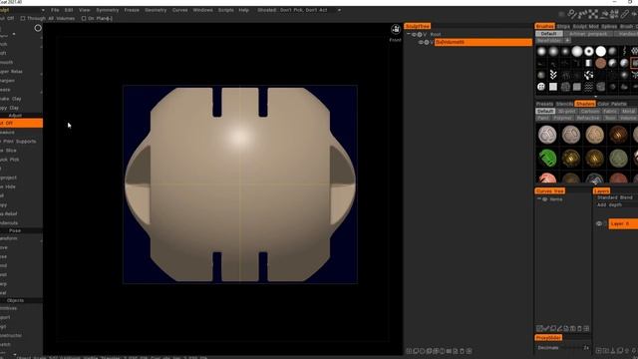Screen dimensions: 638x359
Task: Select the scattered white patches brush alpha
Action: click(x=589, y=75)
